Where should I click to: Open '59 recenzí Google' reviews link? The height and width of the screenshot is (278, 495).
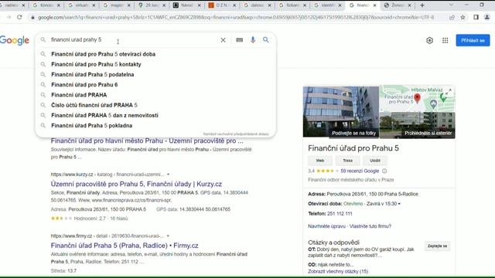tap(360, 171)
